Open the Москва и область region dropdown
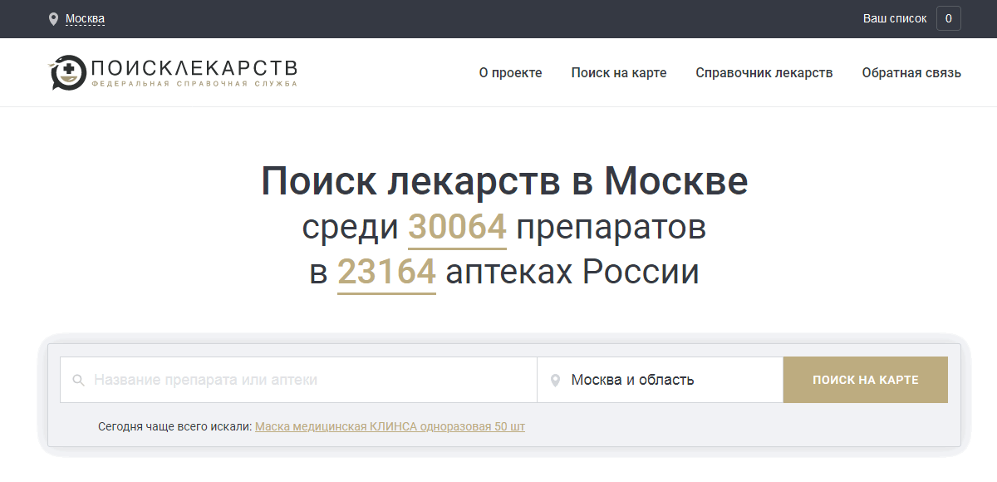Screen dimensions: 997x482 [661, 380]
